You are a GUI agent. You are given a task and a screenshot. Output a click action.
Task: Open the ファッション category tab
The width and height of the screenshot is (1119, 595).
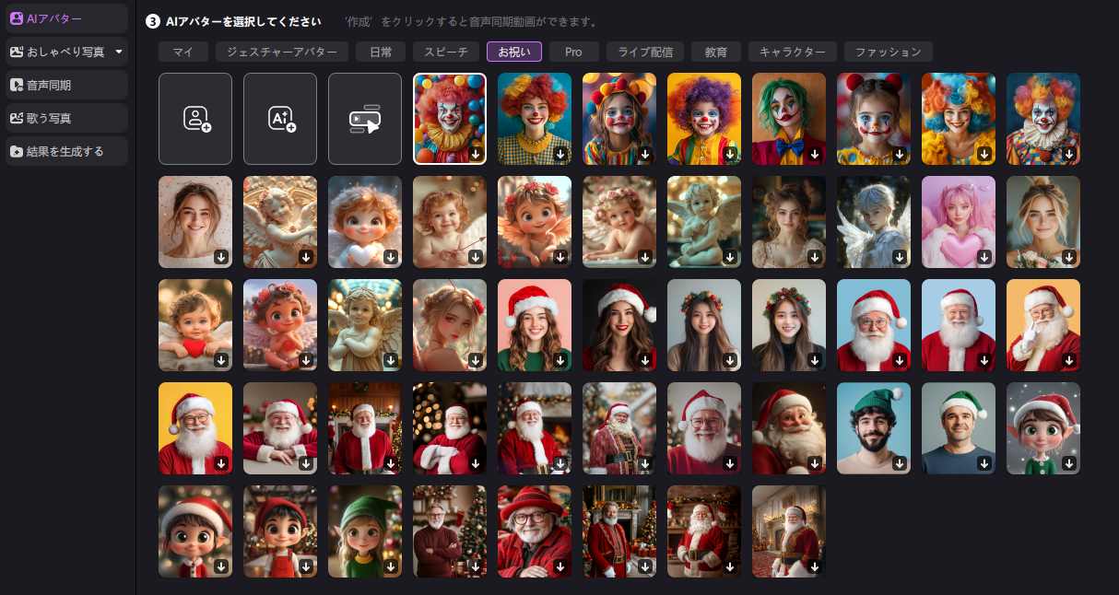888,52
